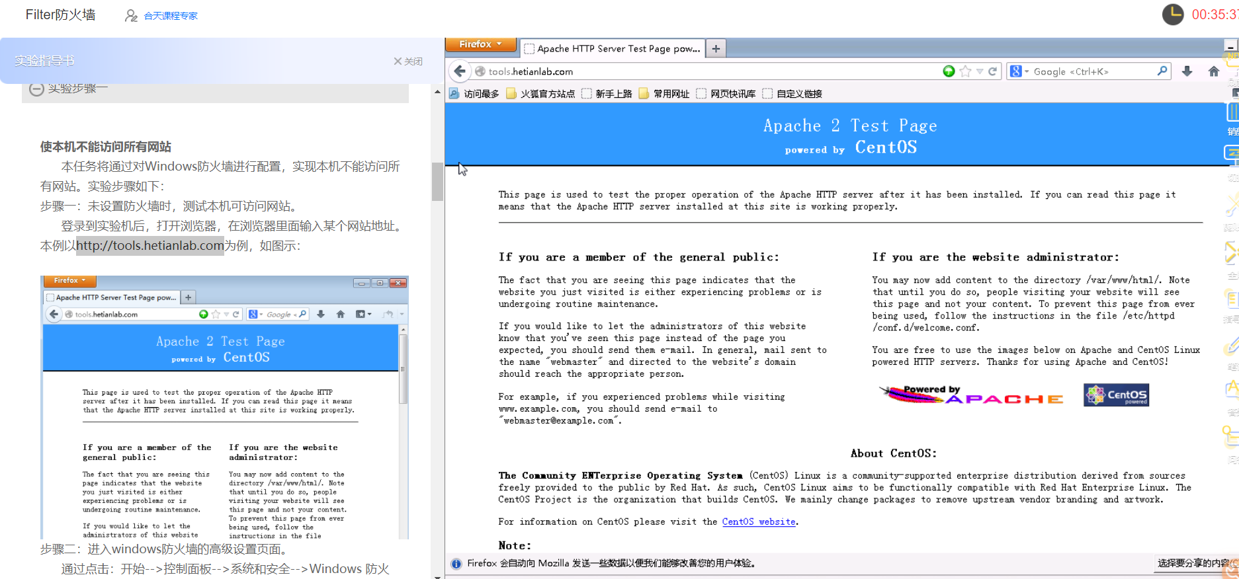
Task: Open the http://tools.hetianlab.com link in instructions
Action: click(x=150, y=245)
